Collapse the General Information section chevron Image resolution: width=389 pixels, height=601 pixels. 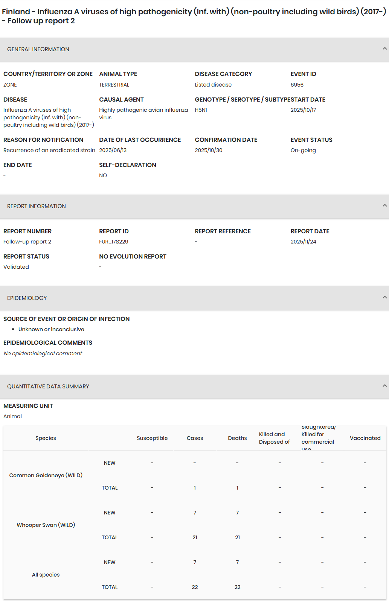point(384,49)
